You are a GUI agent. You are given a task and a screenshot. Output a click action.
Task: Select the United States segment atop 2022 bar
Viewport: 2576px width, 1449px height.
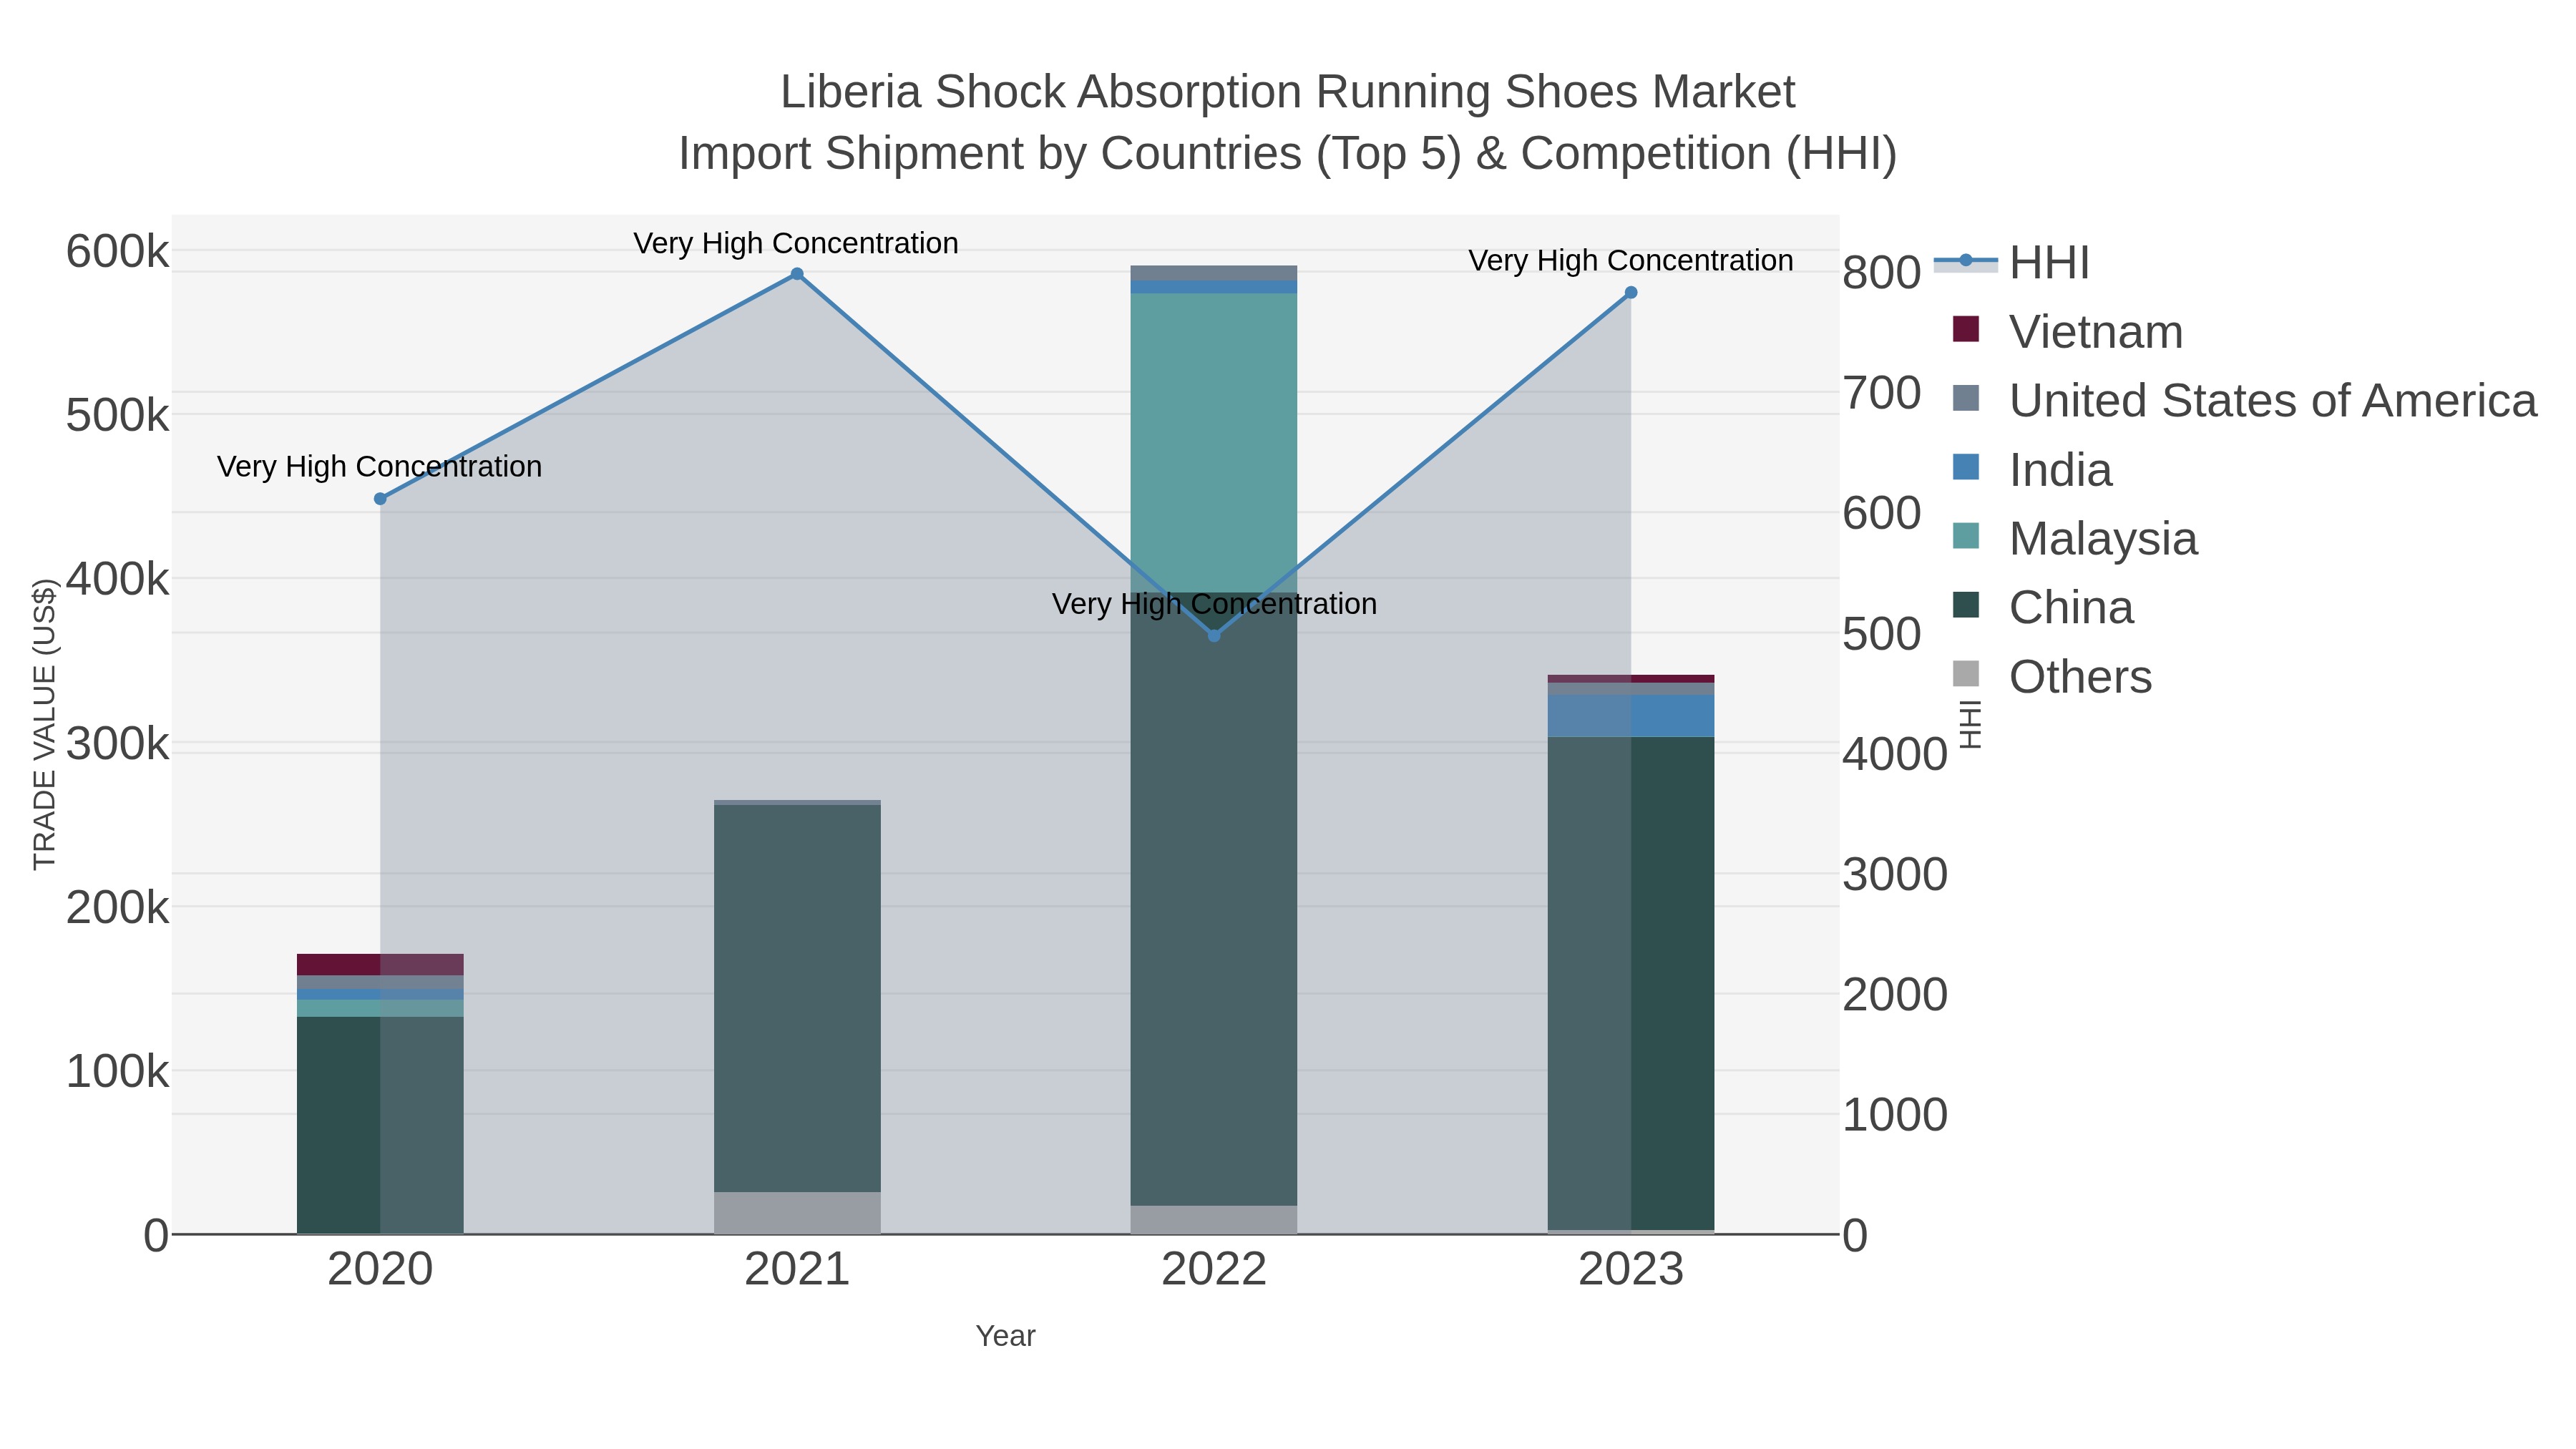1214,273
